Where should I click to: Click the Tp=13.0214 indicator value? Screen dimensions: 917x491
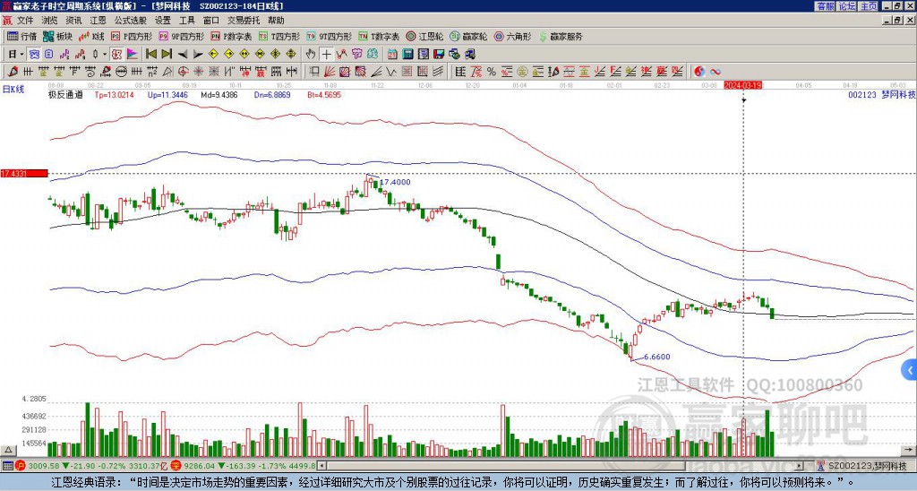[114, 94]
